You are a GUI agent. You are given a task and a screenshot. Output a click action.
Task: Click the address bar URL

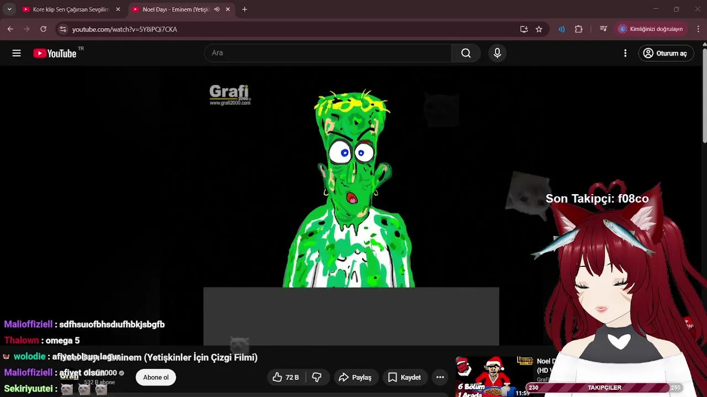(125, 29)
